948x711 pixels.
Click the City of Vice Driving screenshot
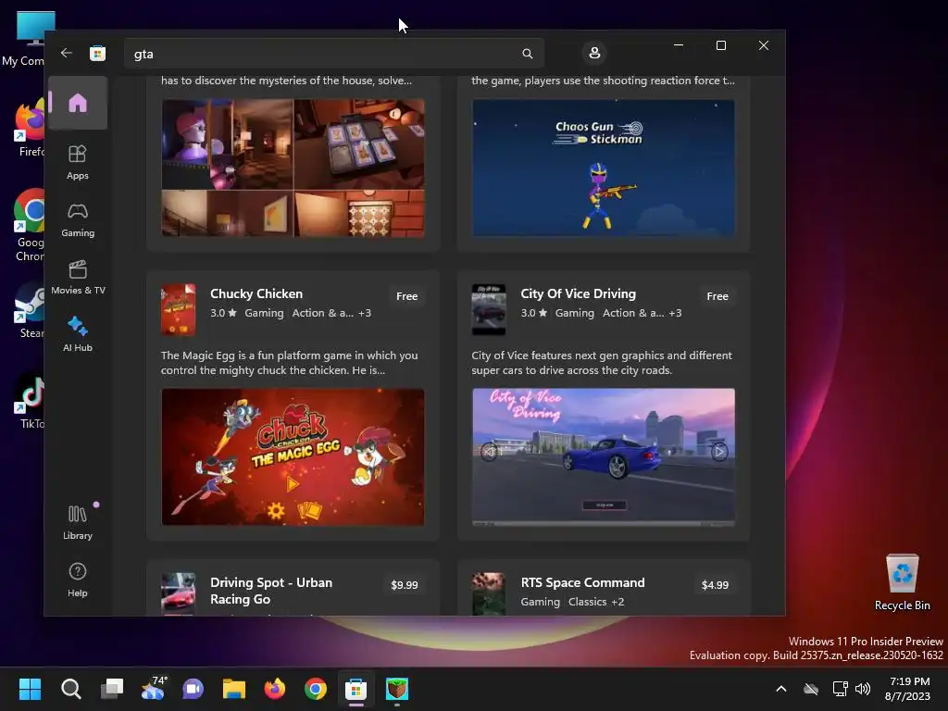604,457
